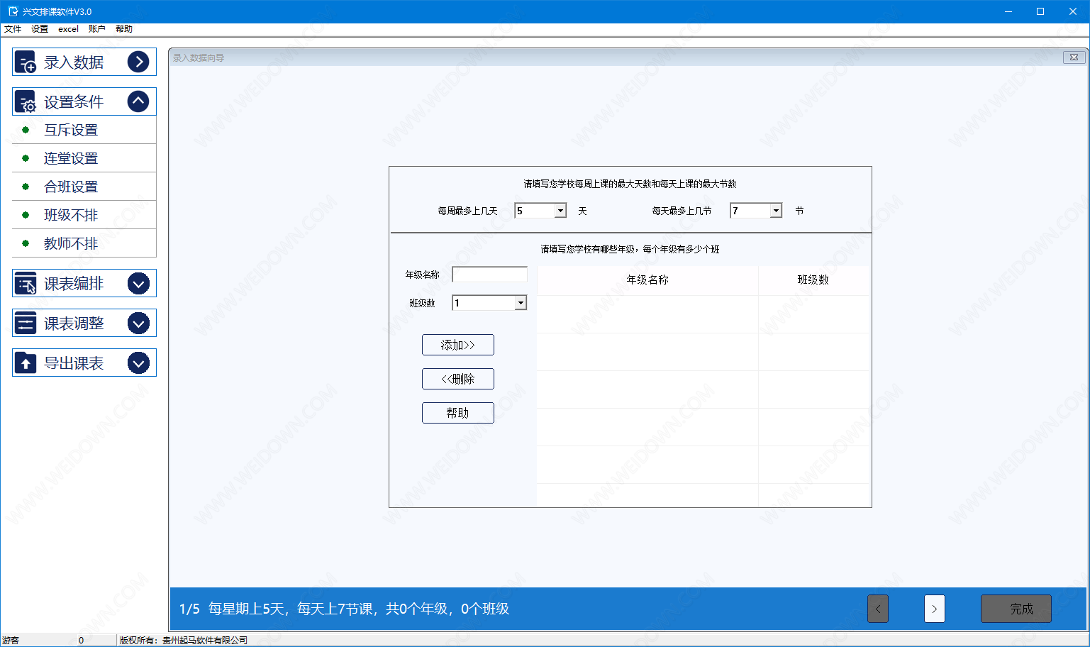Open the 设置 menu

(x=40, y=29)
